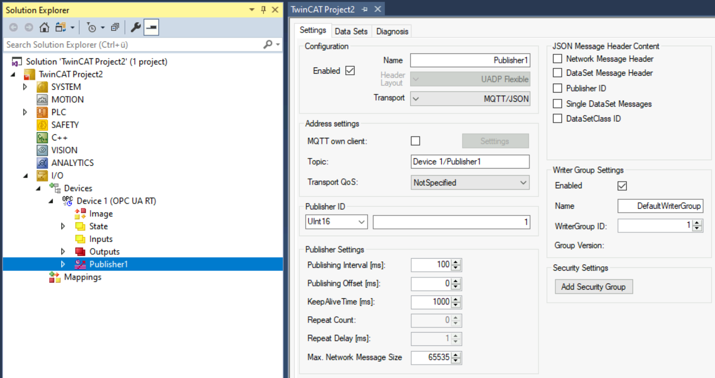Check the DataSetClass ID option
Screen dimensions: 715x378
(x=557, y=119)
